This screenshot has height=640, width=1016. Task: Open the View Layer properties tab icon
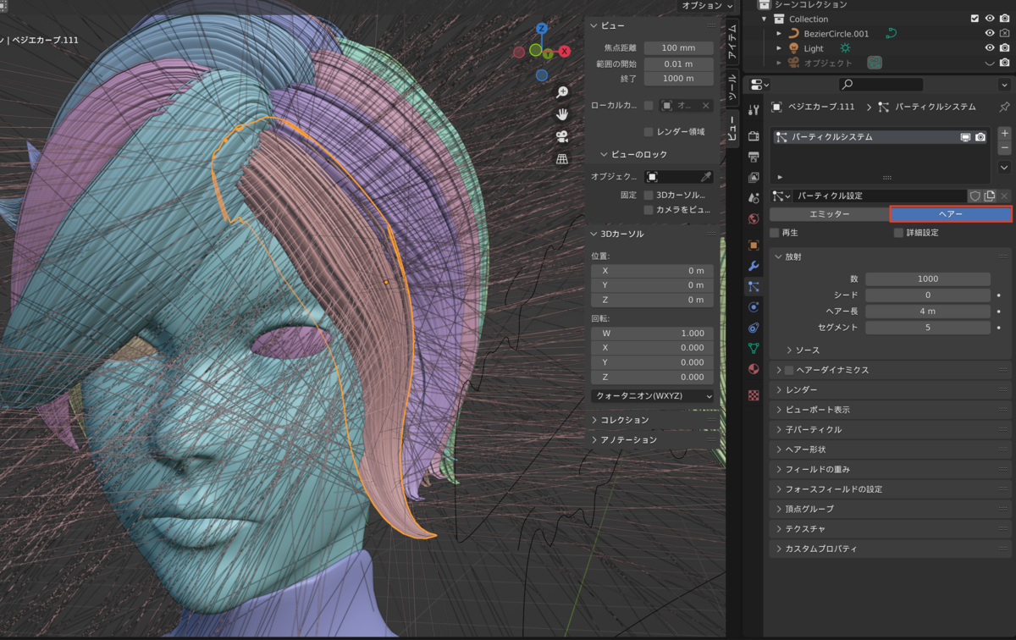[x=754, y=177]
